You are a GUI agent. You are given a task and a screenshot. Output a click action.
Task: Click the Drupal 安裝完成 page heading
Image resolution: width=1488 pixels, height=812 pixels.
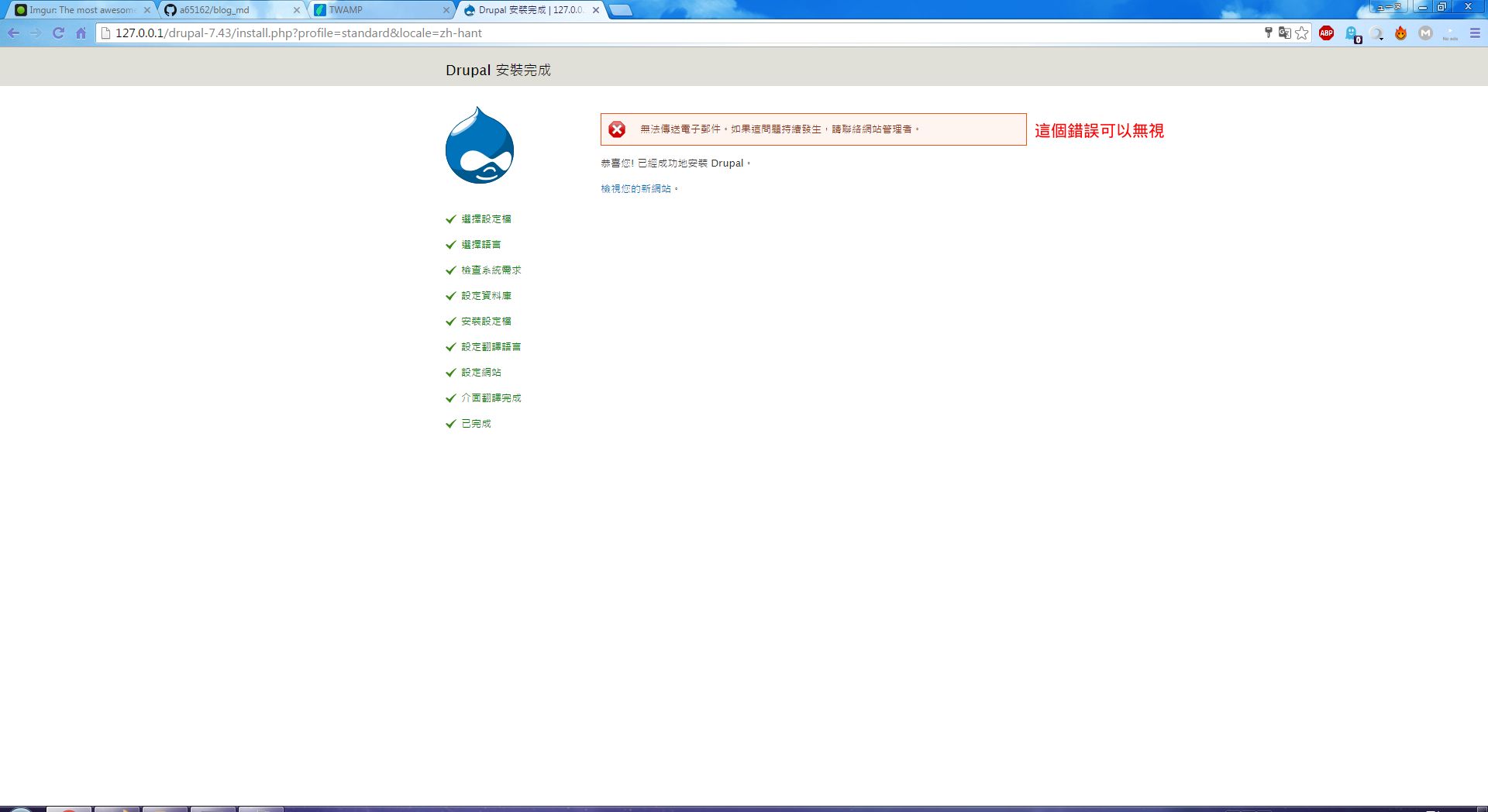coord(498,70)
